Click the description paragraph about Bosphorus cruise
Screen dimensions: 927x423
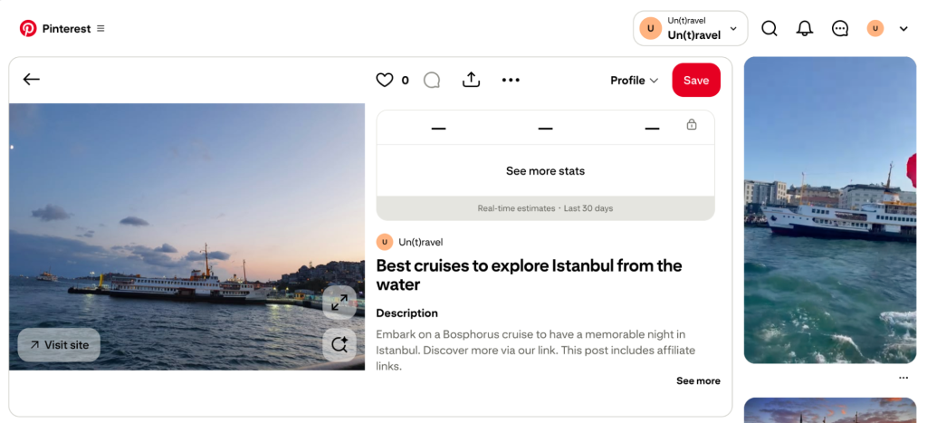click(536, 351)
